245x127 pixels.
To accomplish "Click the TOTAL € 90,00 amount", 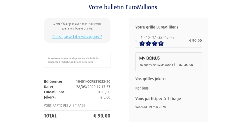I will coord(102,116).
